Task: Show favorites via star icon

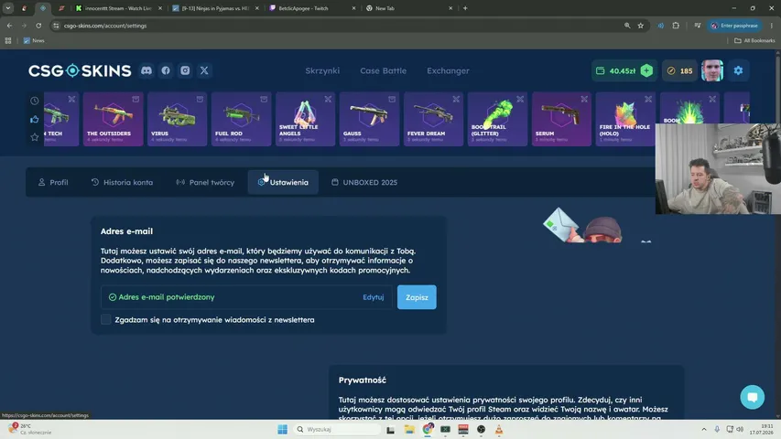Action: coord(35,137)
